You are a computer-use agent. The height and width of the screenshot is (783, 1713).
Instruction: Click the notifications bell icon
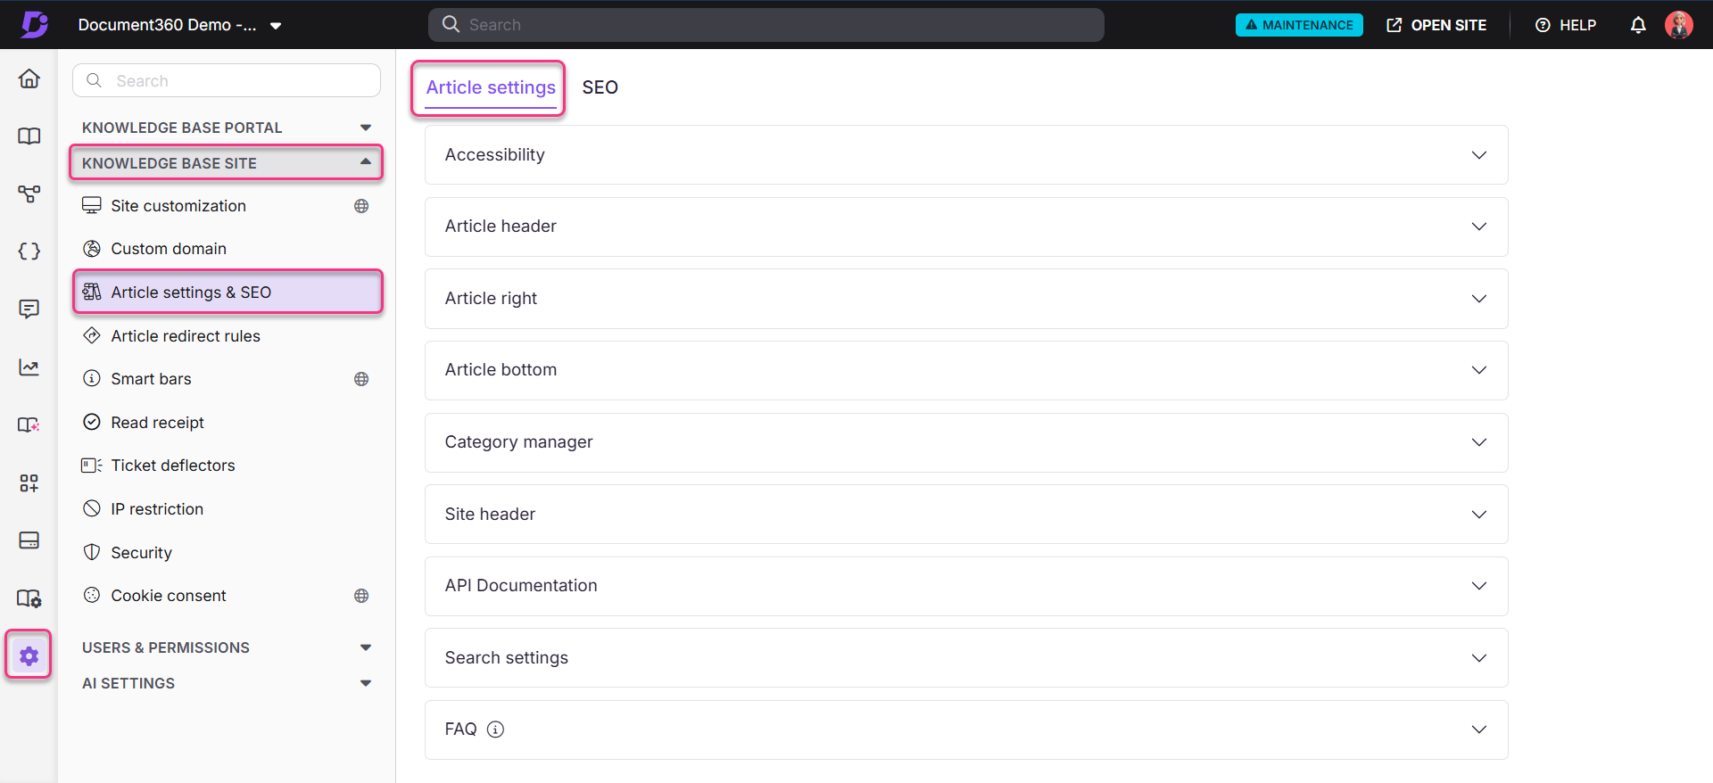pos(1638,25)
